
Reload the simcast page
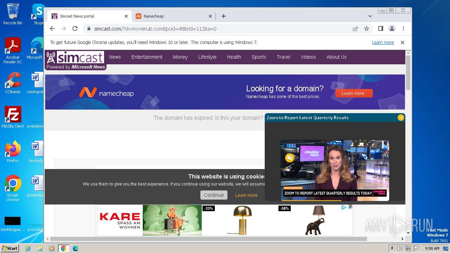point(75,28)
